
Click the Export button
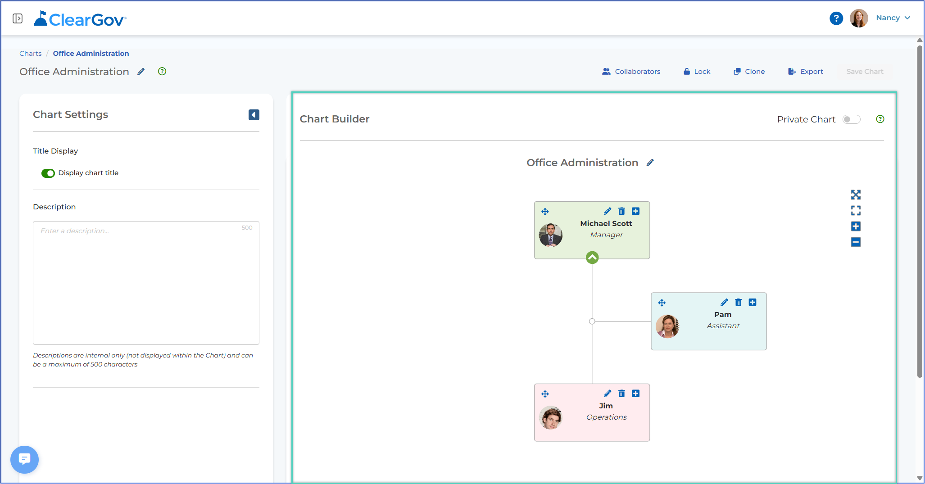pyautogui.click(x=806, y=72)
